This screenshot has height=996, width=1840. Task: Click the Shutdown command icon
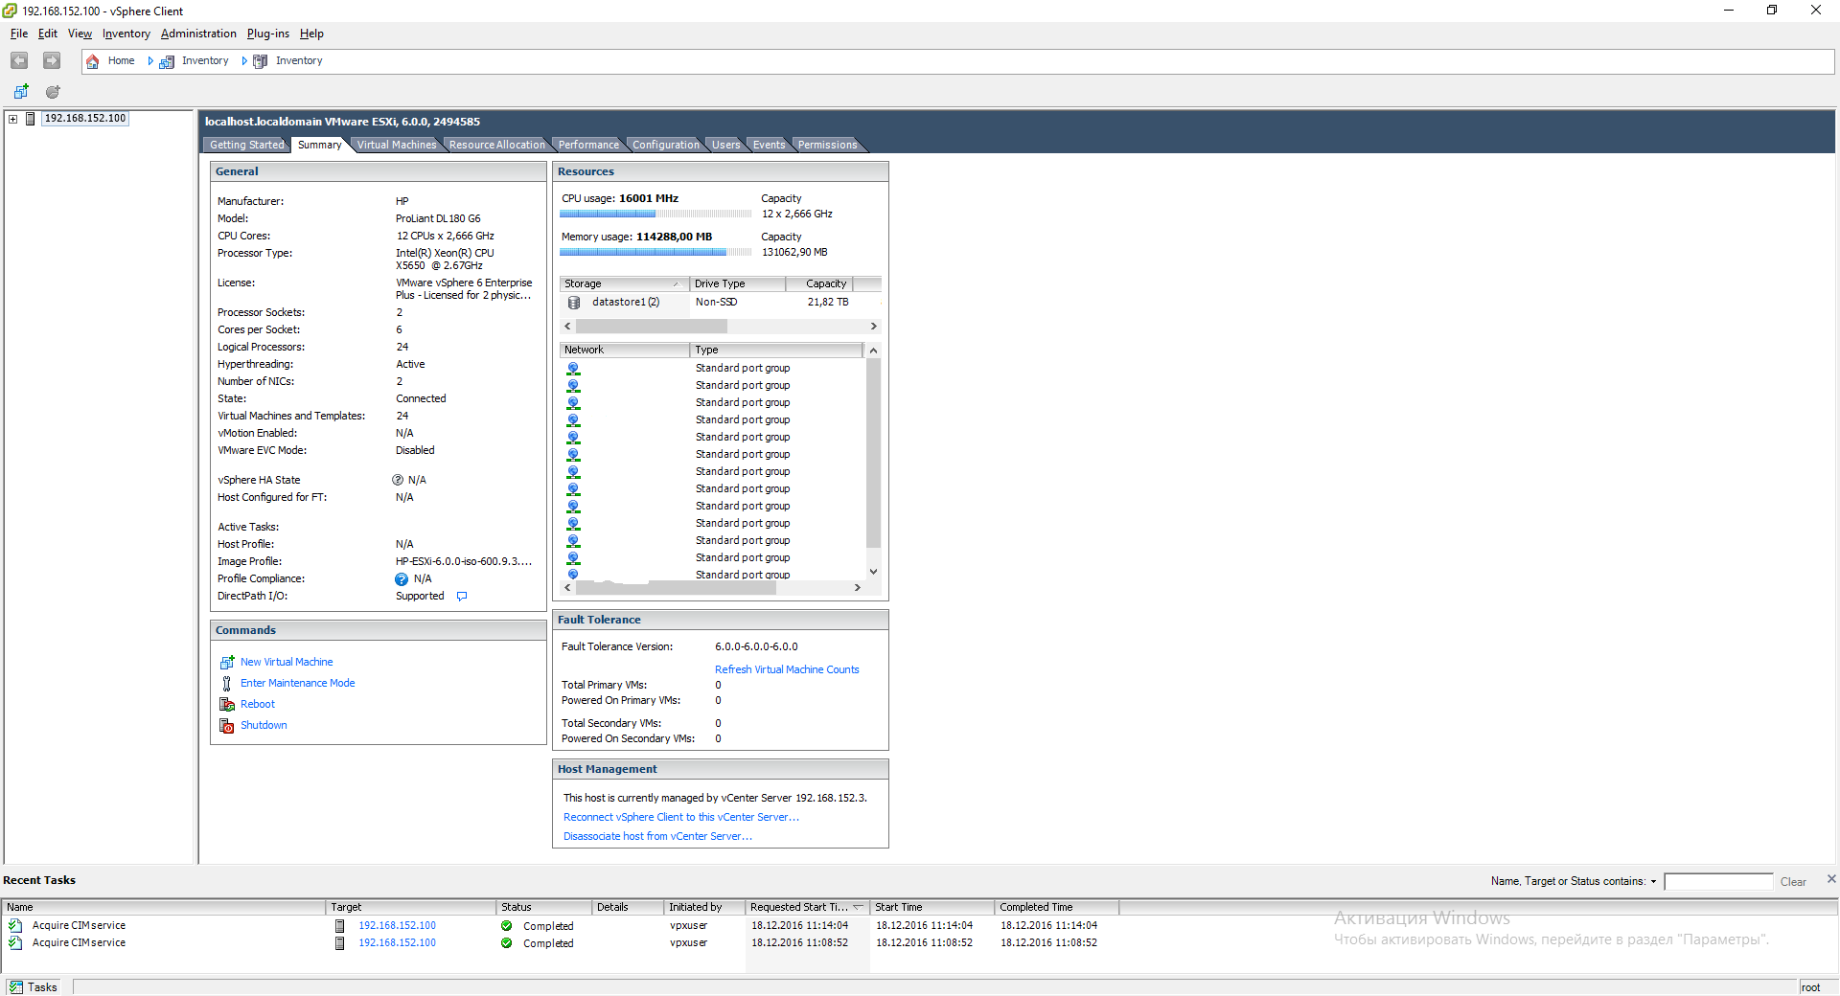coord(227,725)
